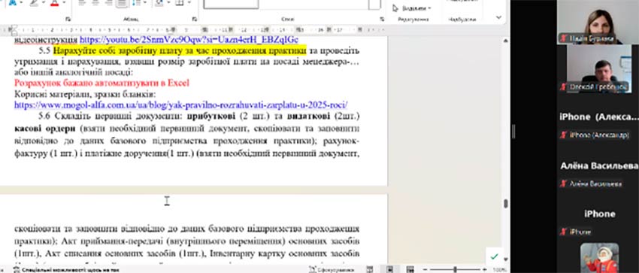Screen dimensions: 639x273
Task: Open the font color dropdown arrow
Action: (64, 3)
